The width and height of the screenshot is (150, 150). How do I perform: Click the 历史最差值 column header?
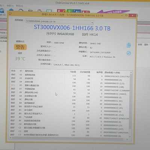click(x=85, y=72)
